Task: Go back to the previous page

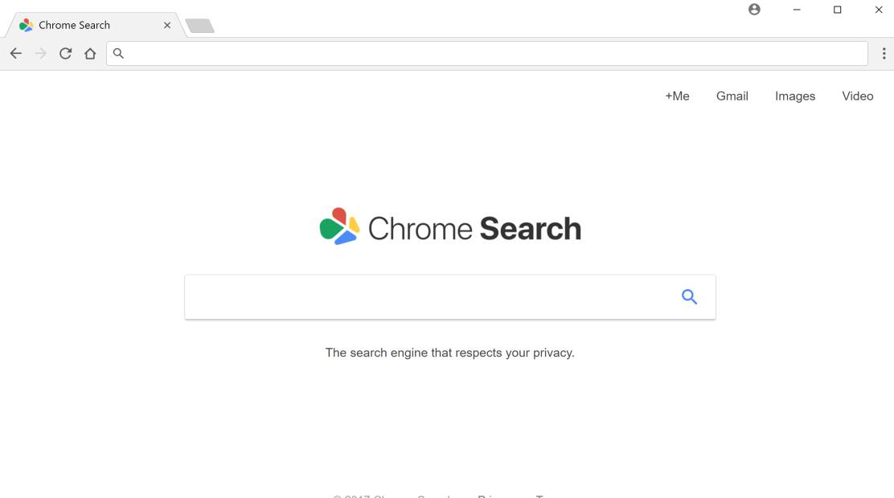Action: (16, 54)
